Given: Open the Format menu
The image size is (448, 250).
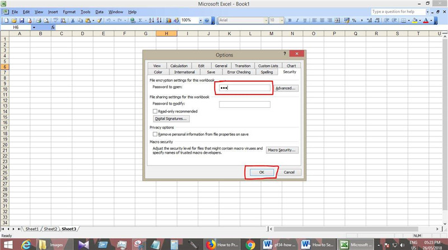Looking at the screenshot, I should (x=69, y=12).
